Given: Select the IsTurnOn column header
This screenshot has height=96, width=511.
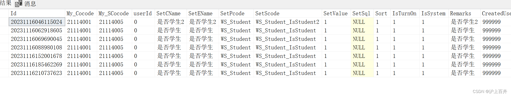Looking at the screenshot, I should pyautogui.click(x=405, y=14).
